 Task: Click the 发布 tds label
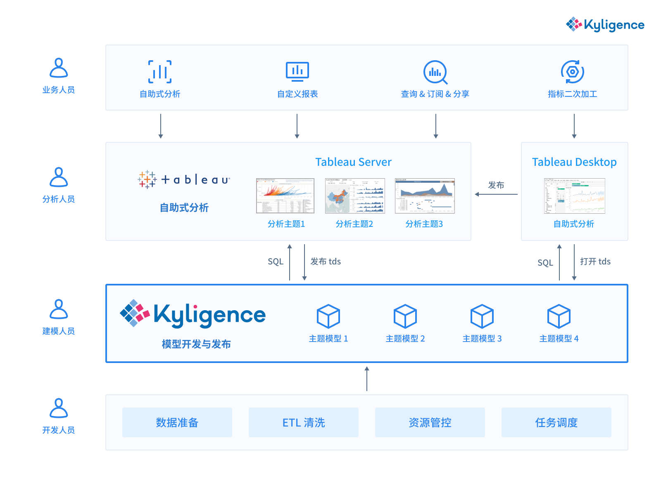point(326,262)
